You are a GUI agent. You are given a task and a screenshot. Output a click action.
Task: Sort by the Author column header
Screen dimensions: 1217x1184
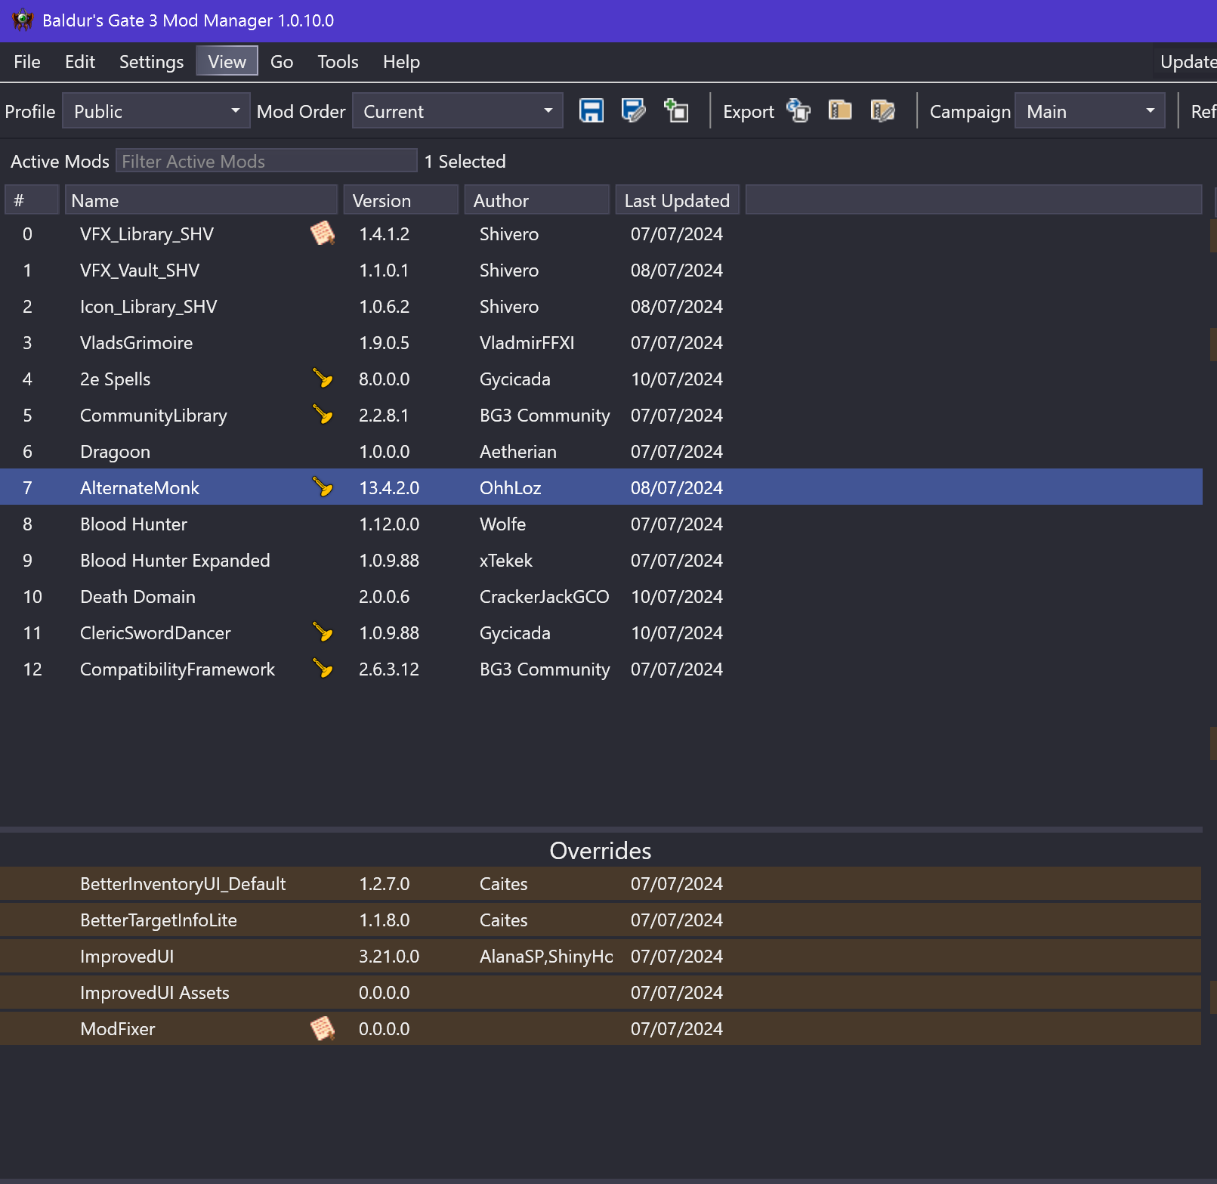click(537, 200)
